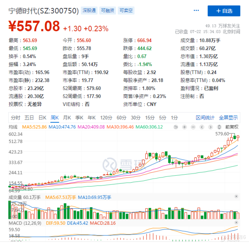Image resolution: width=249 pixels, height=245 pixels.
Task: Click the MACD (12,26,9) label
Action: click(25, 223)
